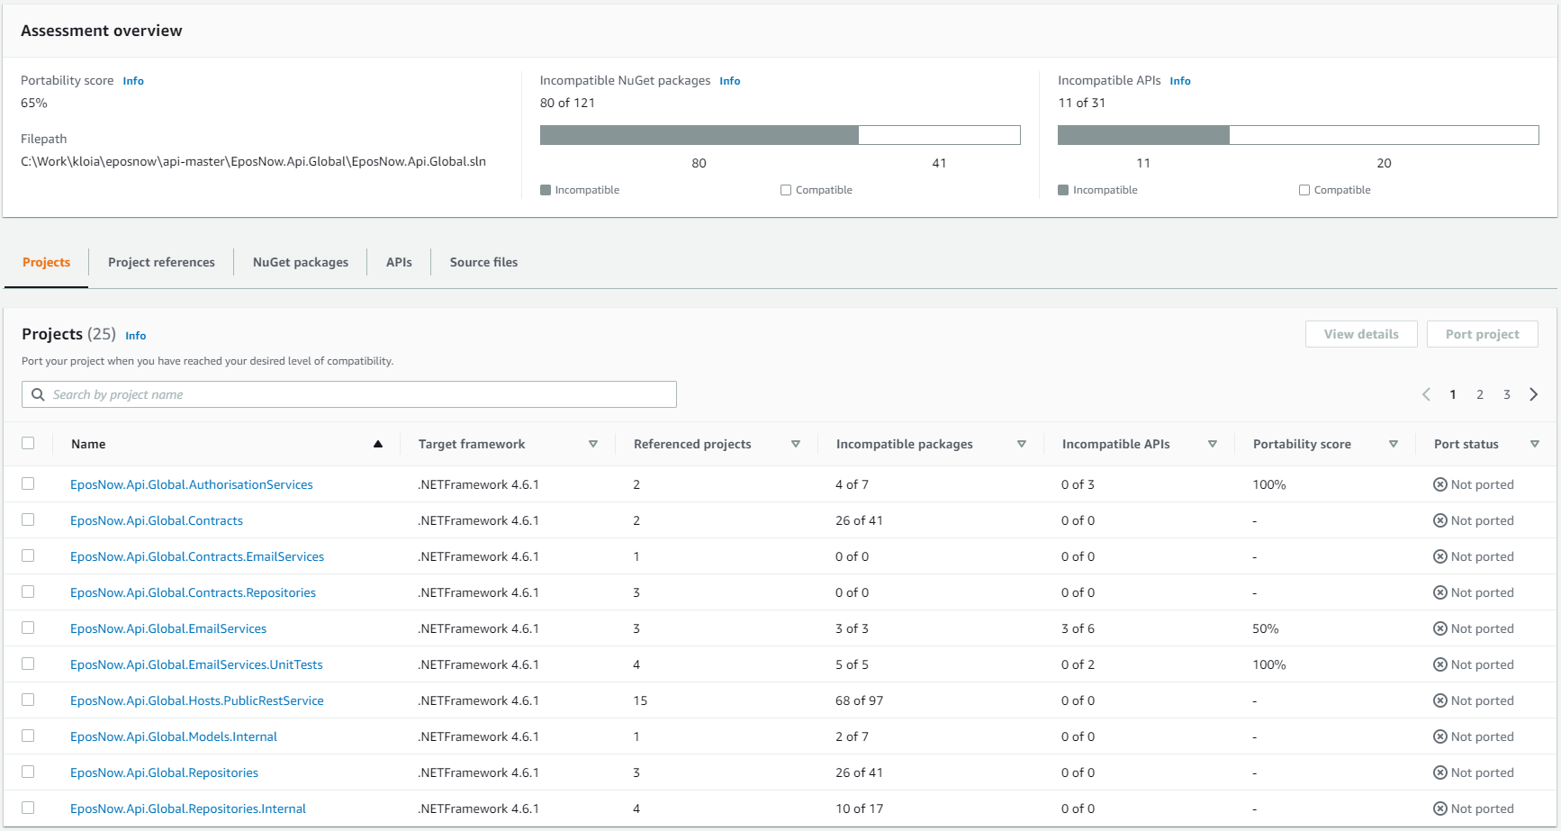This screenshot has height=831, width=1561.
Task: Click the search magnifier icon in project search
Action: (x=38, y=394)
